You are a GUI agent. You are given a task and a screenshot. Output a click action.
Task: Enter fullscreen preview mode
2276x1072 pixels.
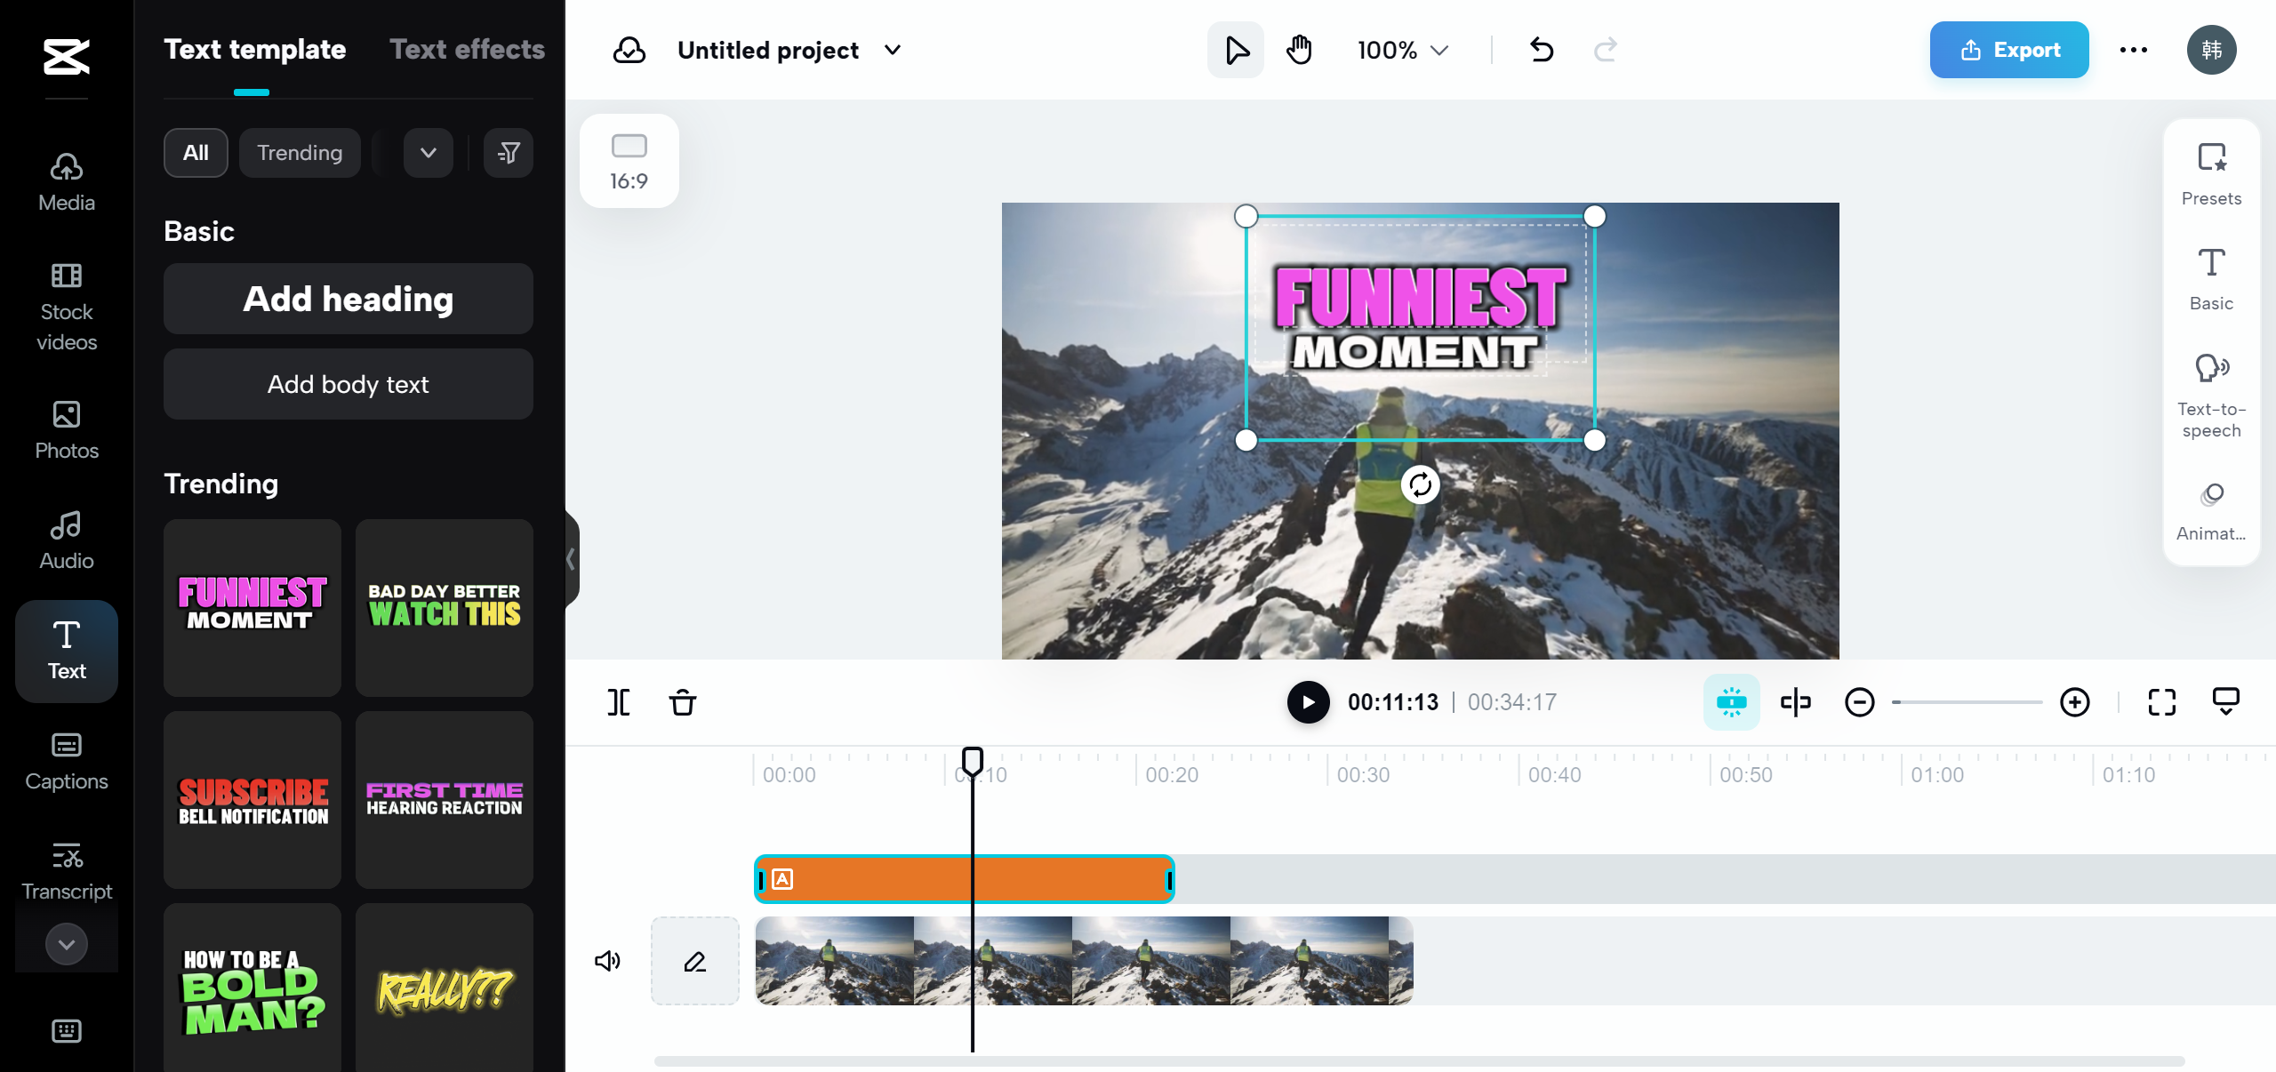coord(2161,702)
